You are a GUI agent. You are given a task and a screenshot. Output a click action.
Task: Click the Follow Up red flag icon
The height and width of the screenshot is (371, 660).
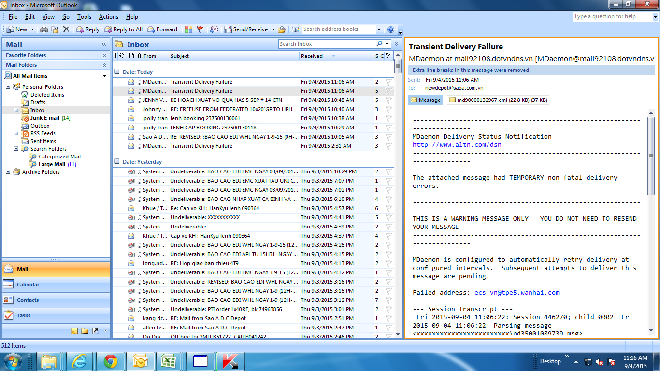pos(200,29)
